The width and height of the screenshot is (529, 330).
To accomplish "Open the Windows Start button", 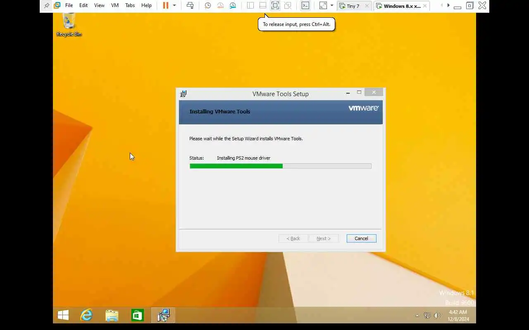I will click(x=63, y=316).
